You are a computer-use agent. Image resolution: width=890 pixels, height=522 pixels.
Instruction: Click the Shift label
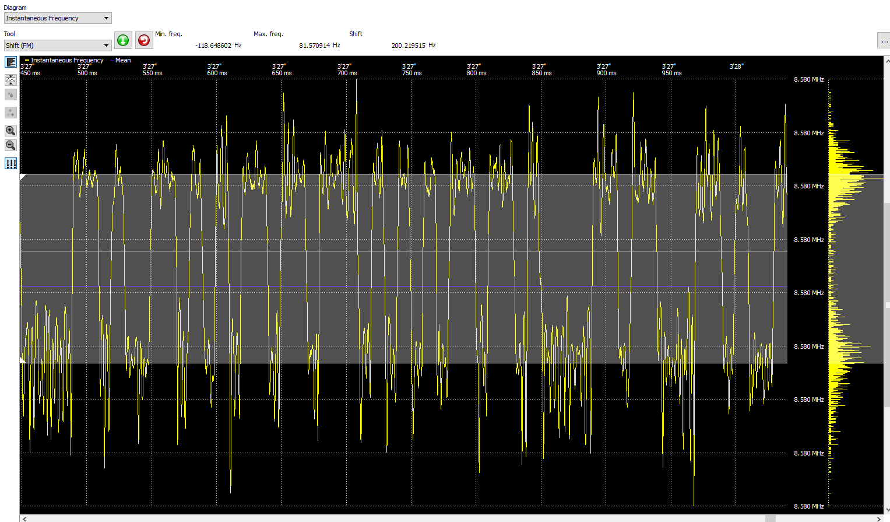[356, 34]
